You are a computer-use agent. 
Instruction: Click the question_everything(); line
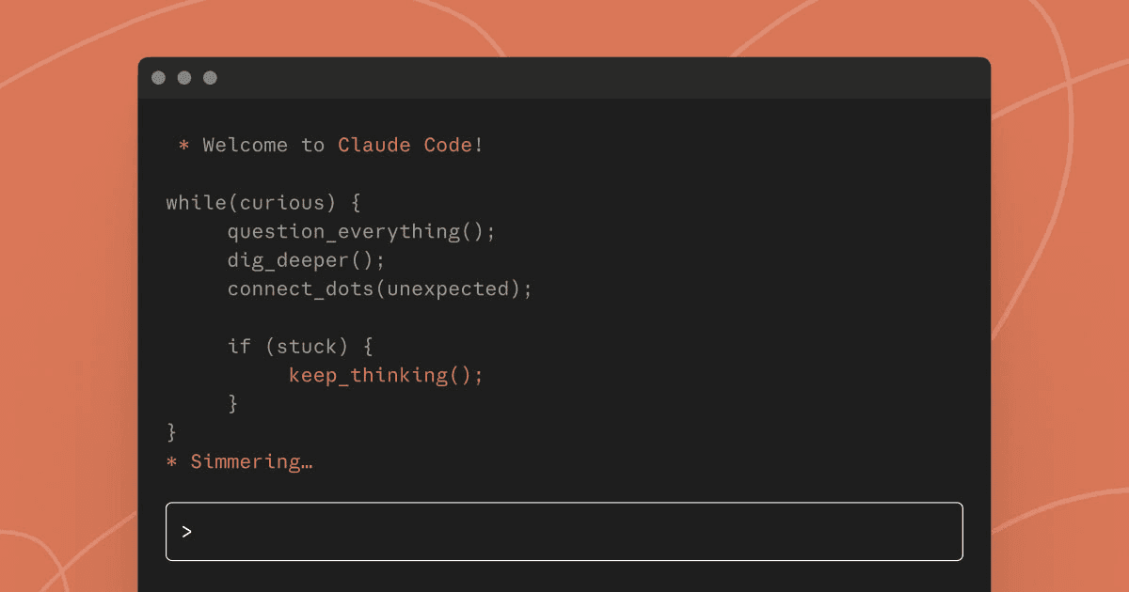pos(361,231)
